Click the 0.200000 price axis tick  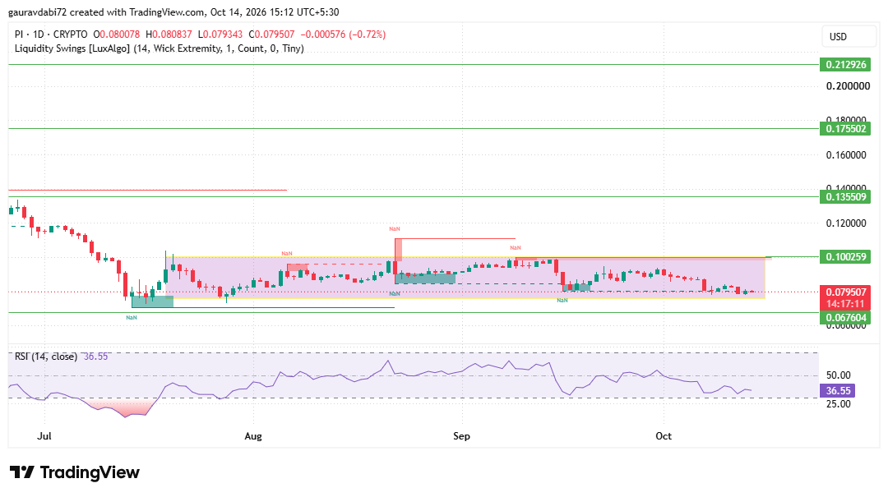tap(848, 86)
